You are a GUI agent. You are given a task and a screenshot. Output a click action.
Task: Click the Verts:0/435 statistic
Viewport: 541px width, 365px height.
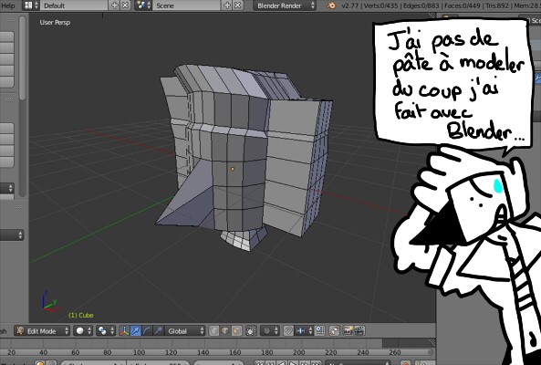point(380,5)
